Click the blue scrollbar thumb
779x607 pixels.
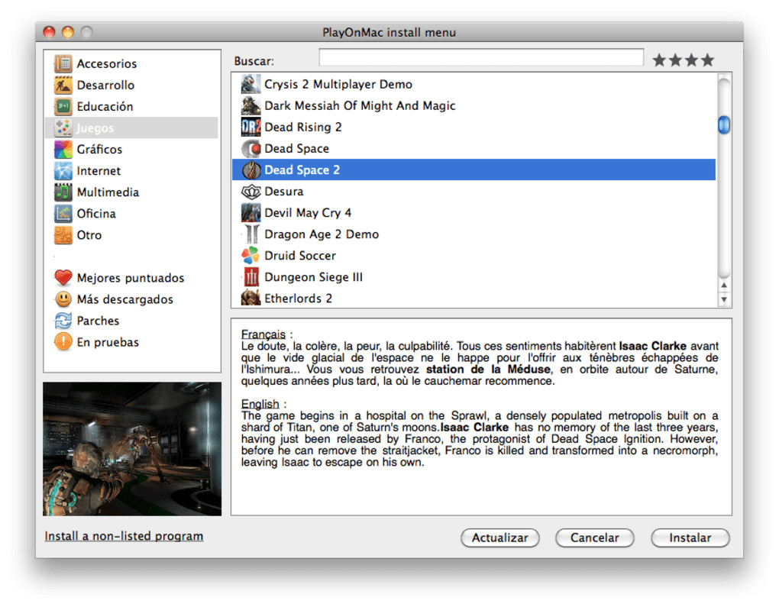[724, 124]
